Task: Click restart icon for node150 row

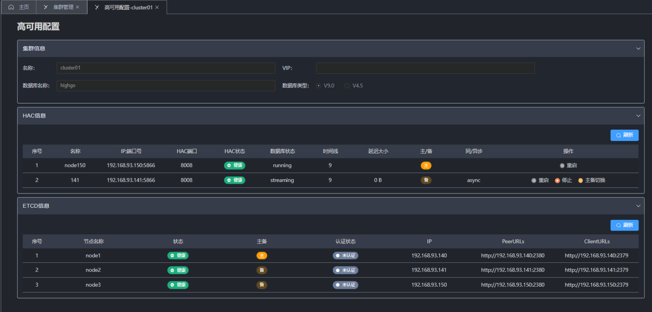Action: [562, 166]
